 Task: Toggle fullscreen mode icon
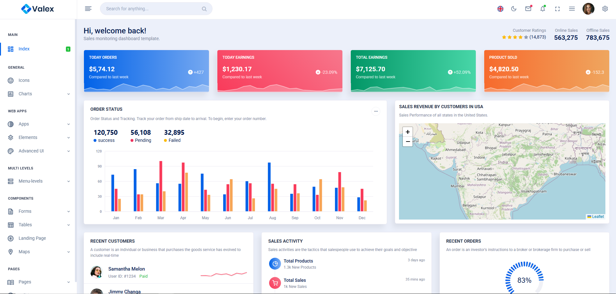[x=557, y=9]
